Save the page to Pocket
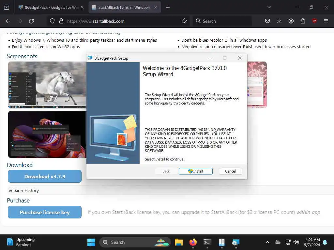The height and width of the screenshot is (250, 334). coord(267,21)
